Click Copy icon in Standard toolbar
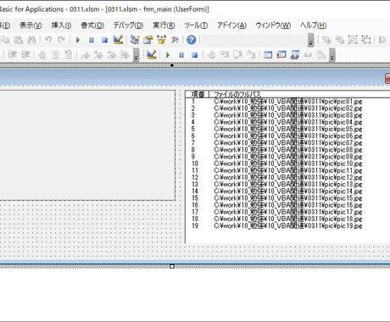This screenshot has width=390, height=322. pos(5,40)
